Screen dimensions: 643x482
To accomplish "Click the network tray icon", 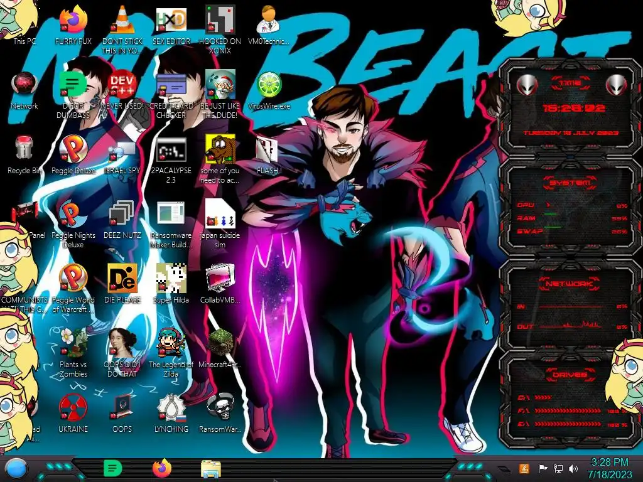I will pyautogui.click(x=558, y=468).
